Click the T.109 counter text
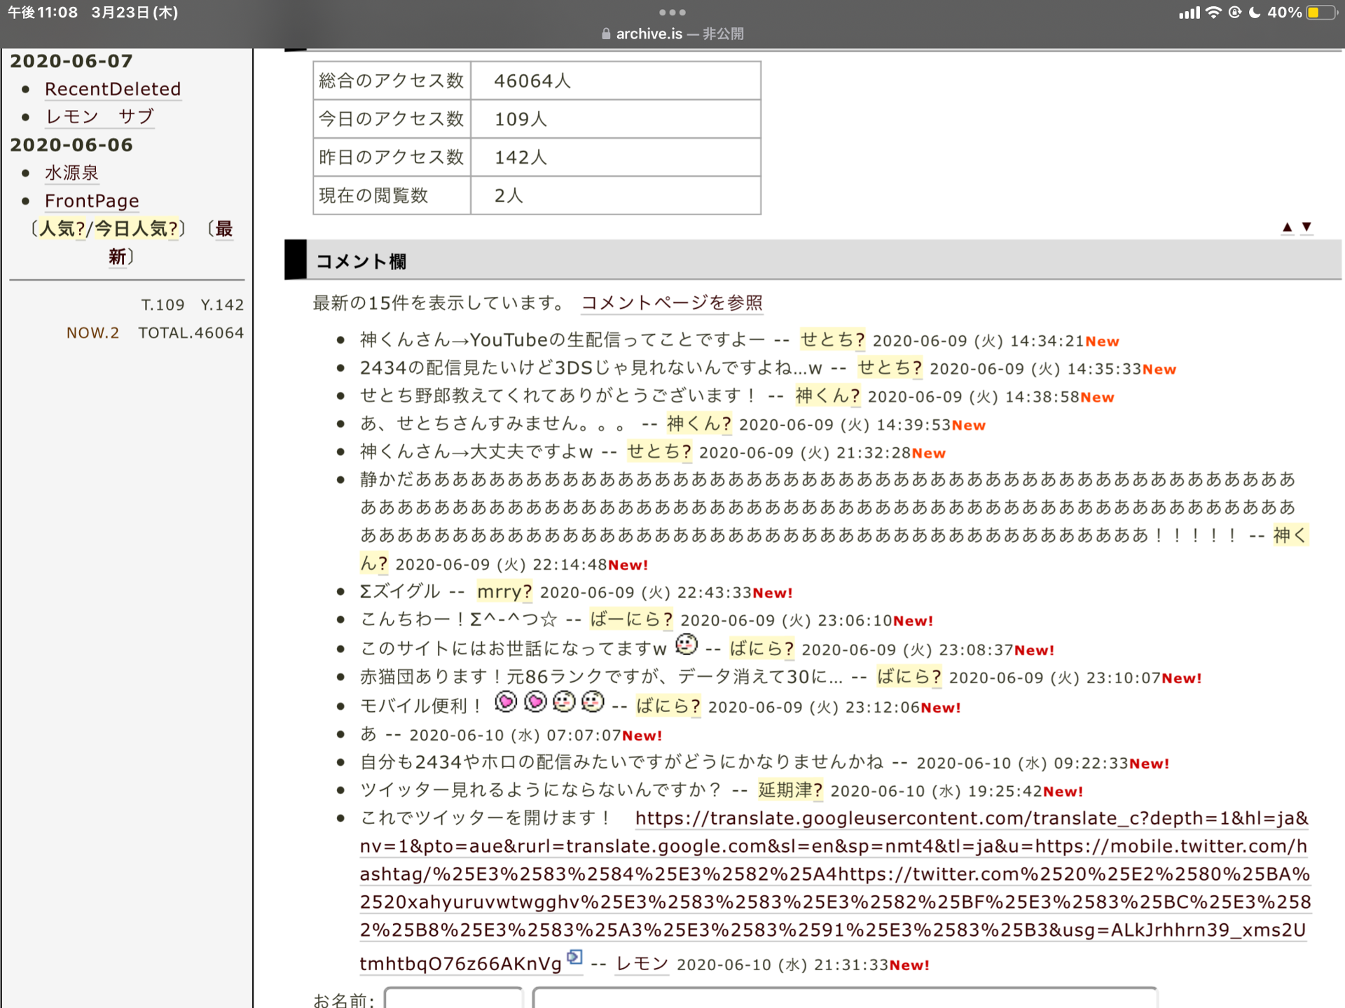 click(x=163, y=304)
